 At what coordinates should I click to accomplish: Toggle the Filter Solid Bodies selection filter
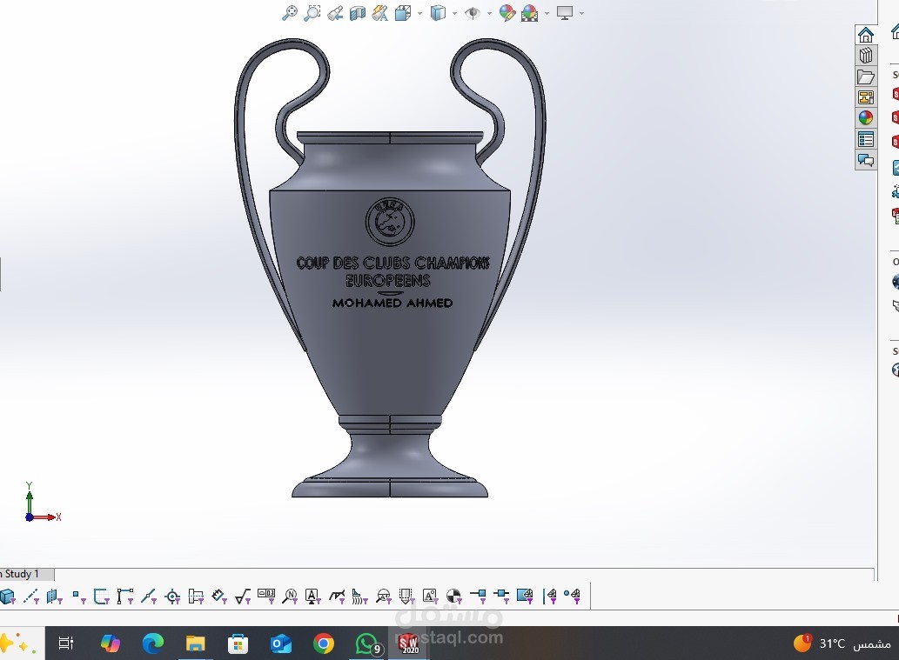8,597
